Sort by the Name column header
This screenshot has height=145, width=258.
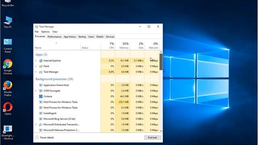tap(57, 46)
